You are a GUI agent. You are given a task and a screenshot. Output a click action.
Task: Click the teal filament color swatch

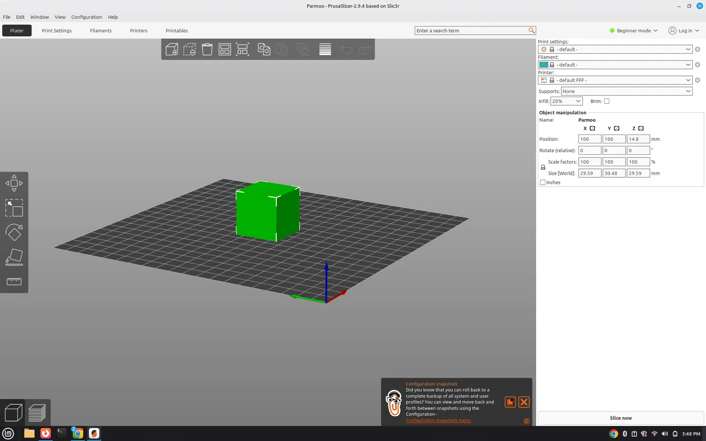click(544, 65)
